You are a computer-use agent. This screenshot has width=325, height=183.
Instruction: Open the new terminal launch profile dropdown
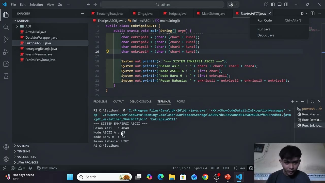(297, 101)
